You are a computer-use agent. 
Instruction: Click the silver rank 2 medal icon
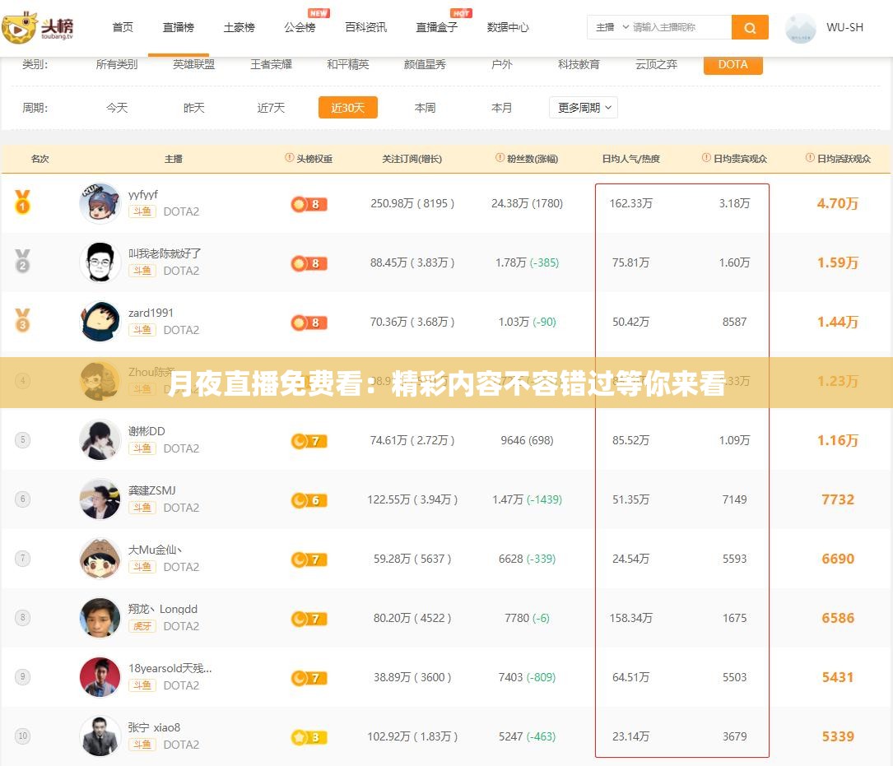tap(22, 261)
